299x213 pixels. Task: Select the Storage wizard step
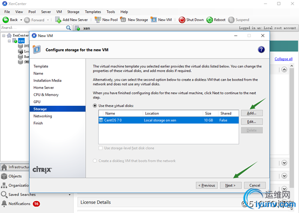tap(58, 109)
